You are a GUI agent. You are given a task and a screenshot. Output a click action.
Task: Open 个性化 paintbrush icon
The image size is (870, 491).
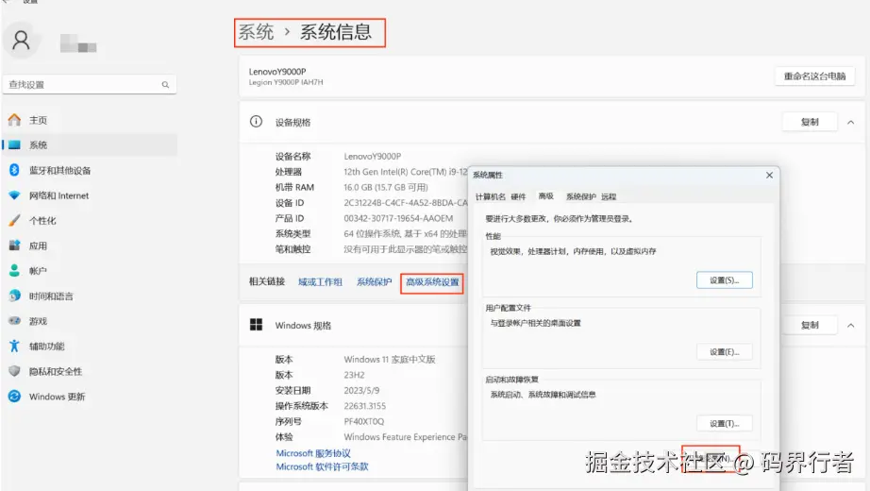(14, 221)
